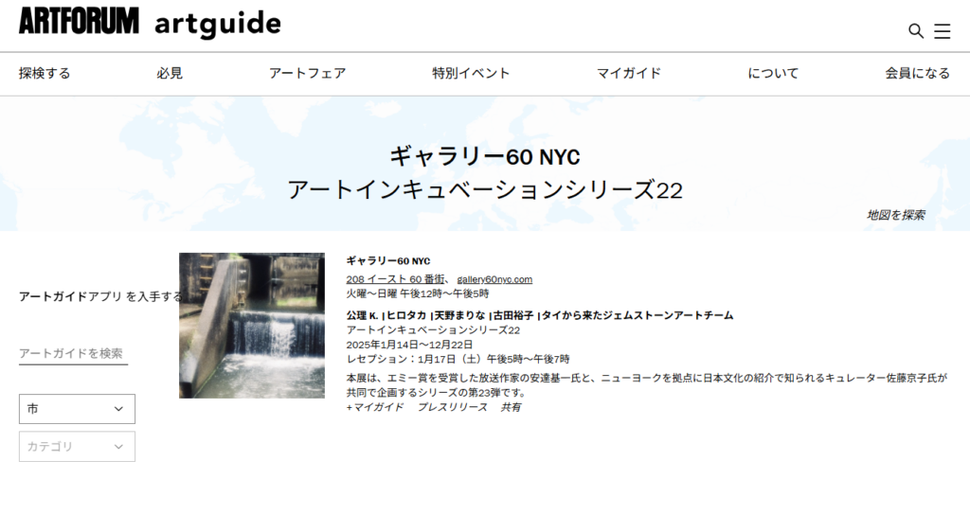970x515 pixels.
Task: Add listing with +マイガイド
Action: point(375,407)
